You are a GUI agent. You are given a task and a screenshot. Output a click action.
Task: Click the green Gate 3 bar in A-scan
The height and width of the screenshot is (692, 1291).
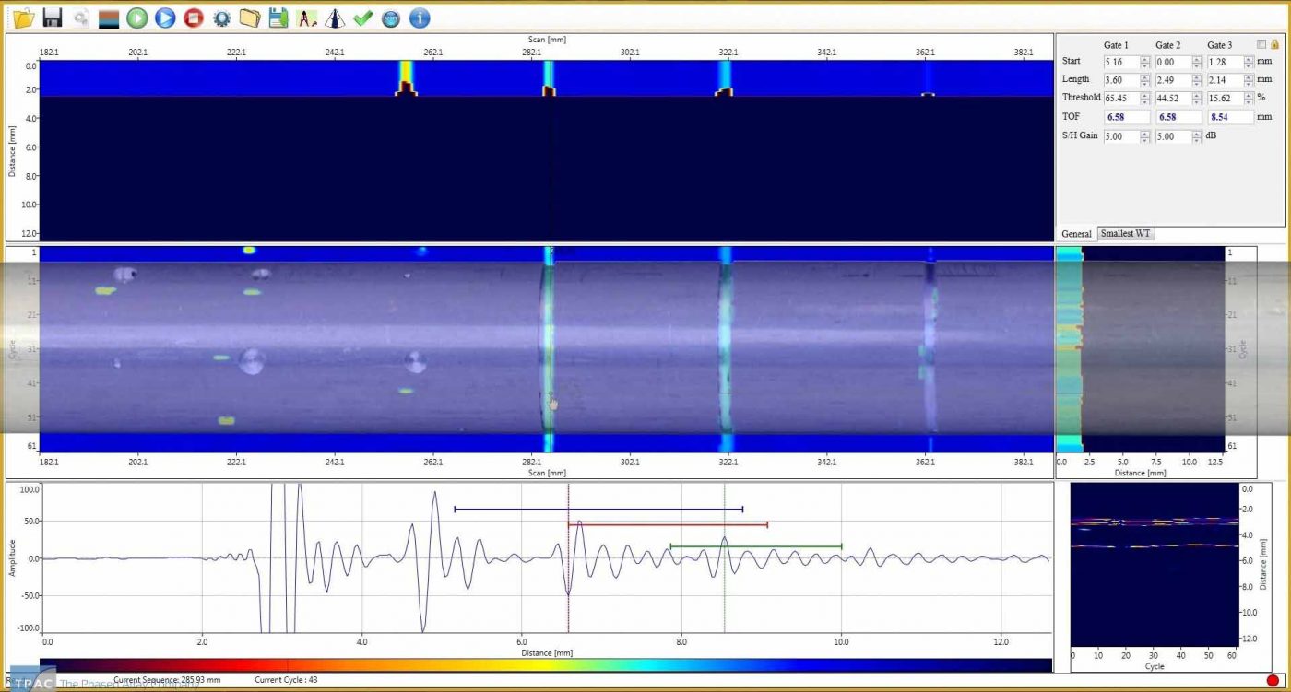(756, 546)
